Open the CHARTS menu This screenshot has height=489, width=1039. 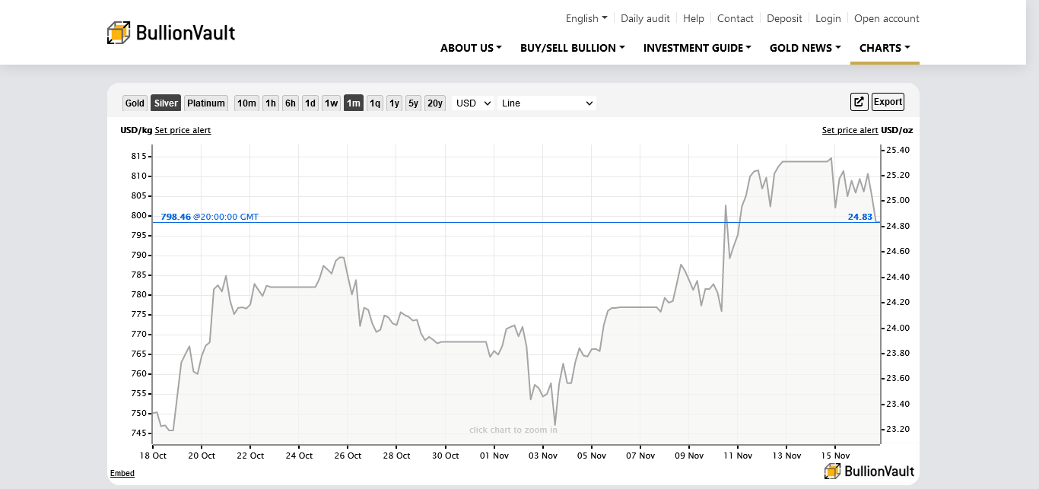(885, 48)
